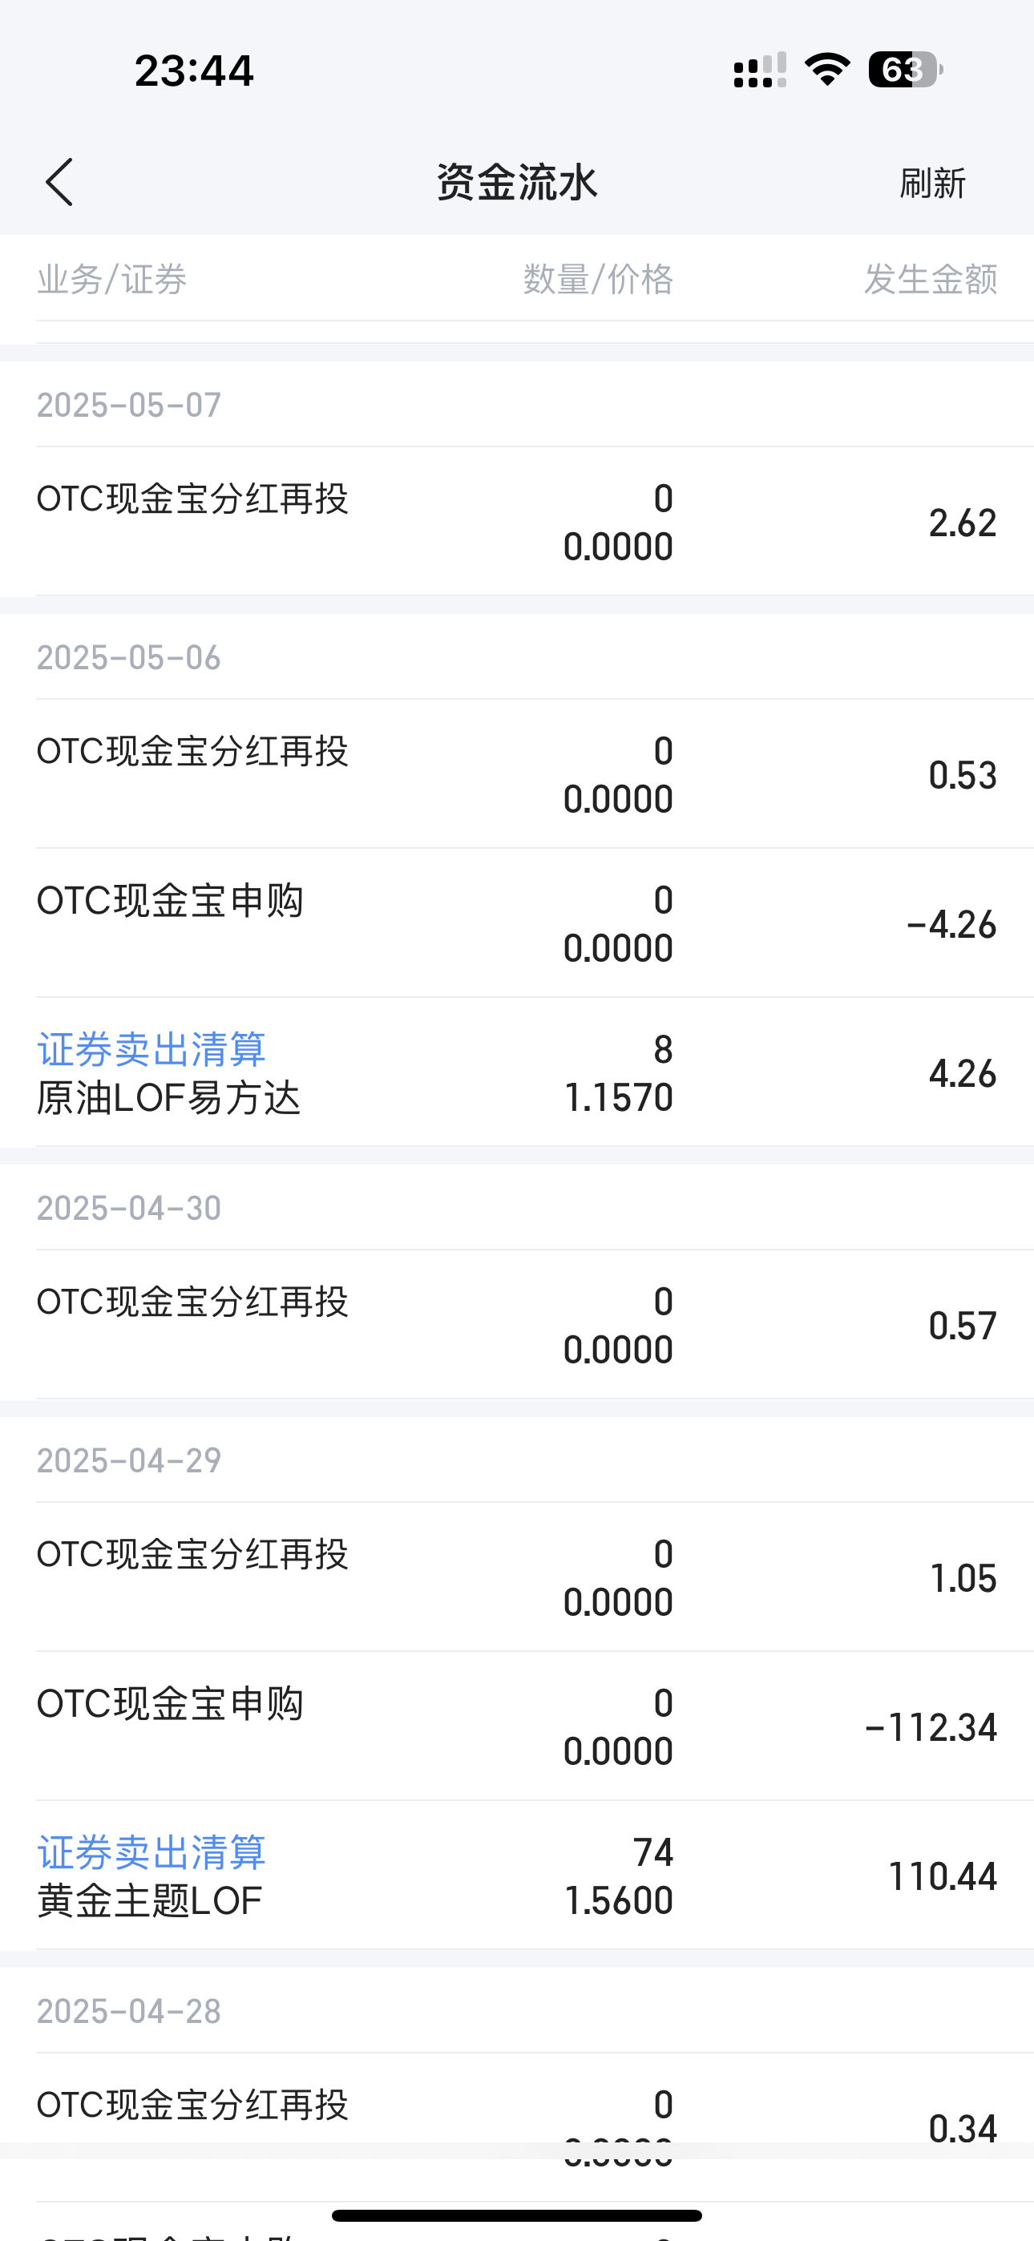Tap the back arrow icon
1034x2241 pixels.
tap(59, 183)
